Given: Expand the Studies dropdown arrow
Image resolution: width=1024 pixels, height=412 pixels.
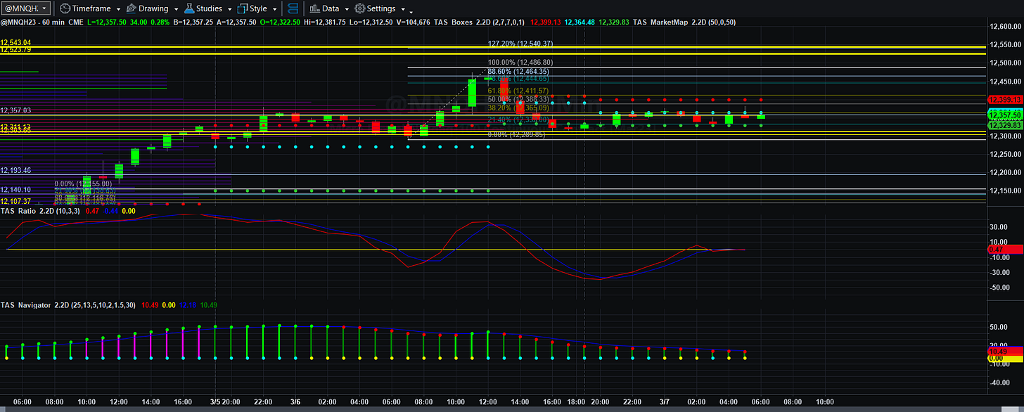Looking at the screenshot, I should (229, 9).
